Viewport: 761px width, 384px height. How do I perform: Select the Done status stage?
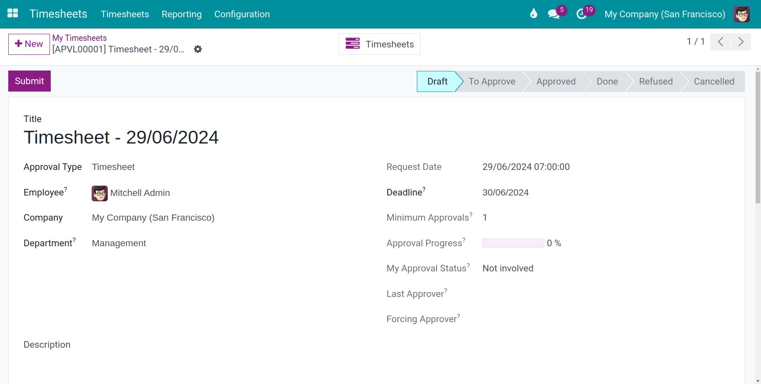[x=607, y=81]
